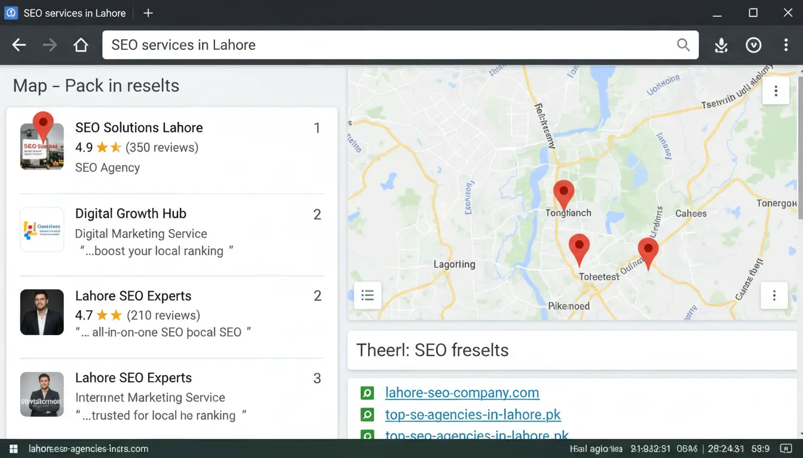Expand the map's bottom-right more options
The height and width of the screenshot is (458, 803).
pos(774,296)
